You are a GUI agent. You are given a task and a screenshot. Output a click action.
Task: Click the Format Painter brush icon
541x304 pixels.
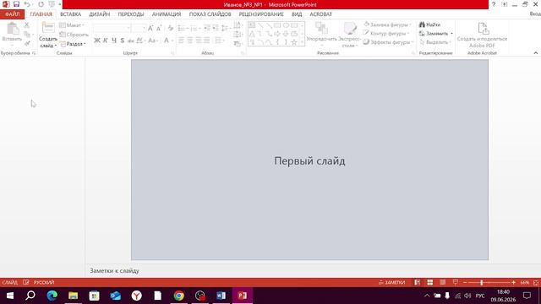(27, 43)
